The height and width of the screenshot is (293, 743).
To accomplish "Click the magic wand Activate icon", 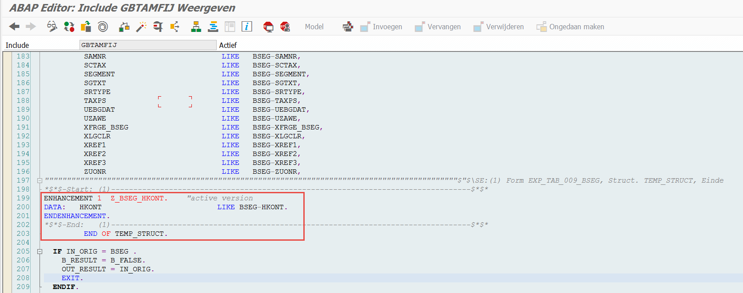I will [141, 27].
